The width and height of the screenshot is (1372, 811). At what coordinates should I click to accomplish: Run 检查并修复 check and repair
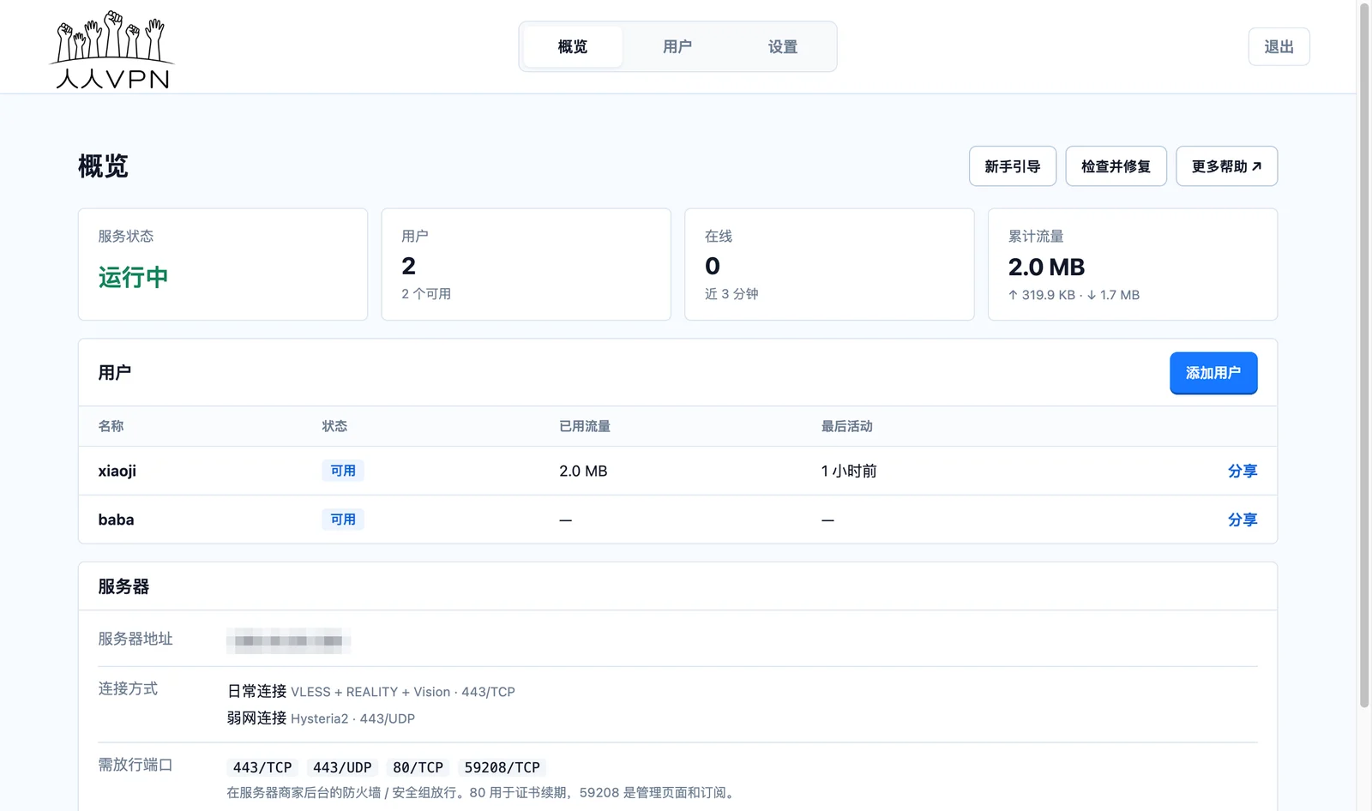coord(1116,166)
